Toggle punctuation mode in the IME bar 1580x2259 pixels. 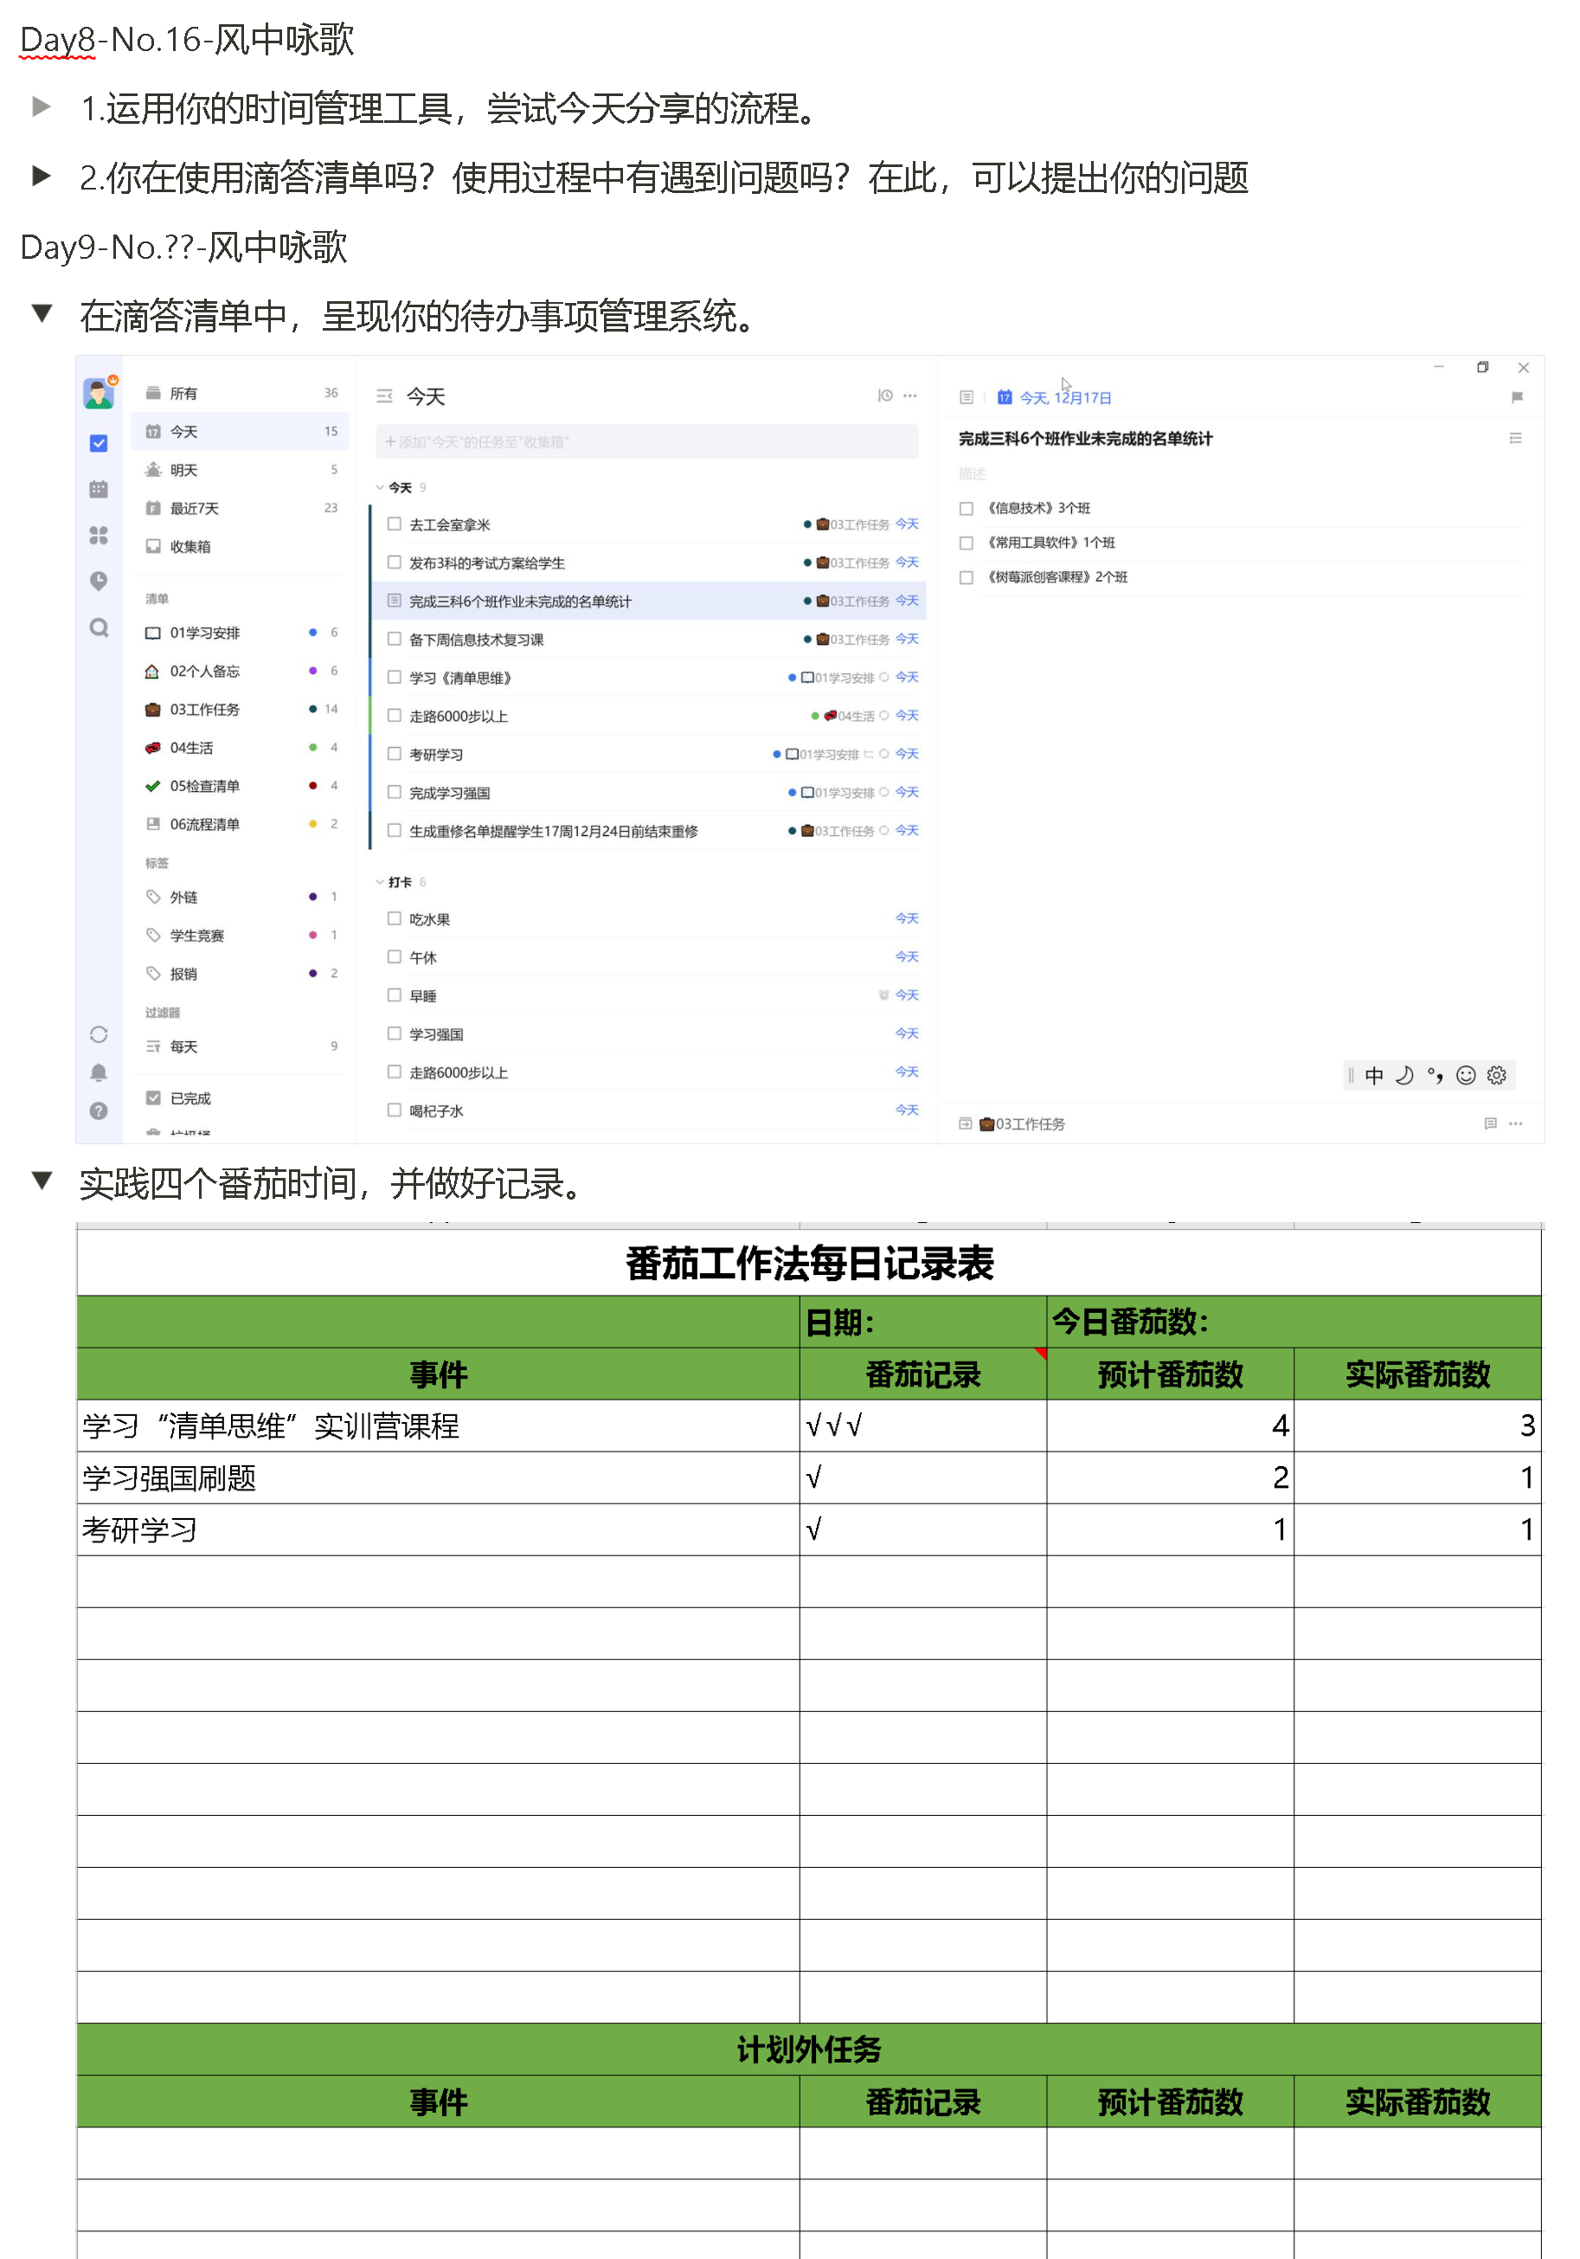click(x=1435, y=1075)
